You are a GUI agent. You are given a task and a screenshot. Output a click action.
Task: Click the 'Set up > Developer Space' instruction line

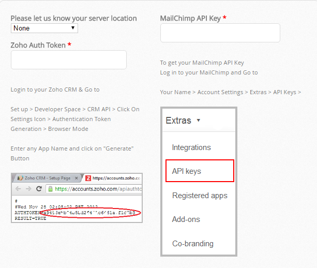tap(75, 109)
